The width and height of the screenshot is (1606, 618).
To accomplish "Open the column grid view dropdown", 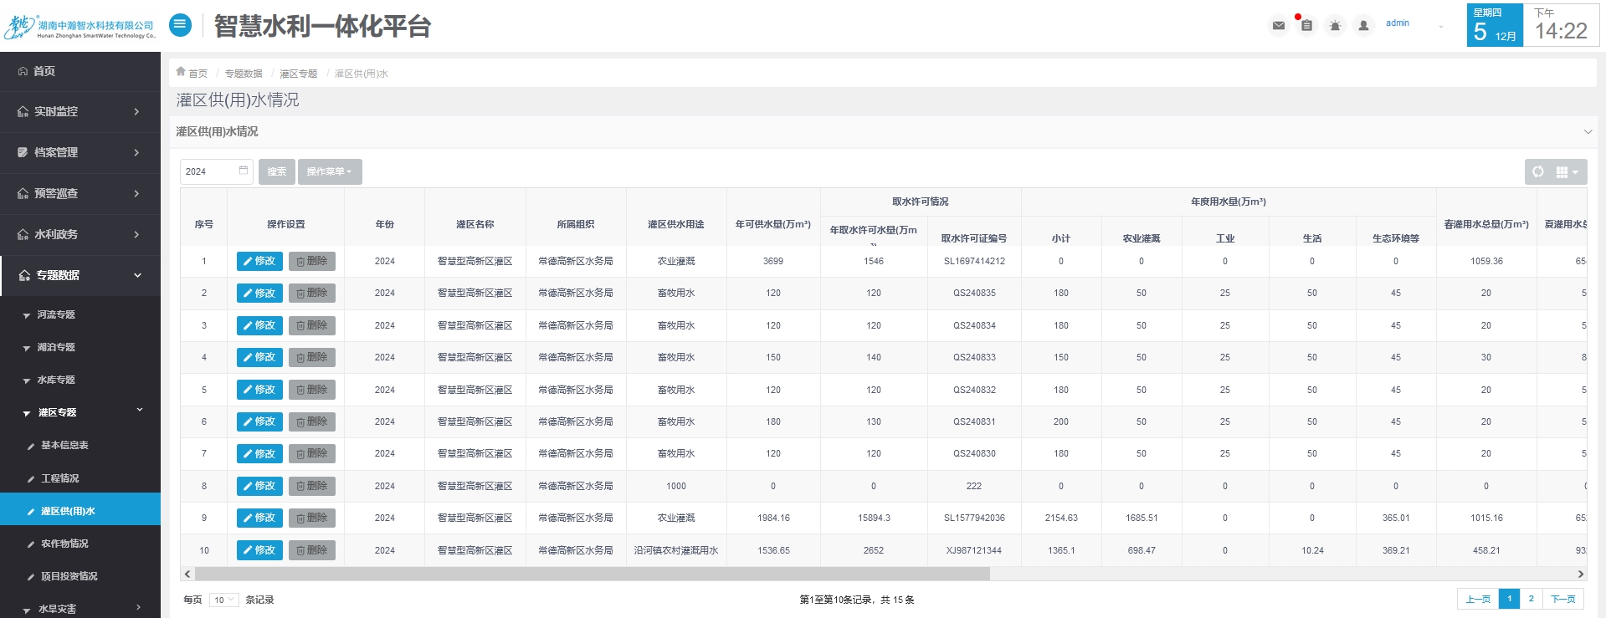I will pos(1567,171).
